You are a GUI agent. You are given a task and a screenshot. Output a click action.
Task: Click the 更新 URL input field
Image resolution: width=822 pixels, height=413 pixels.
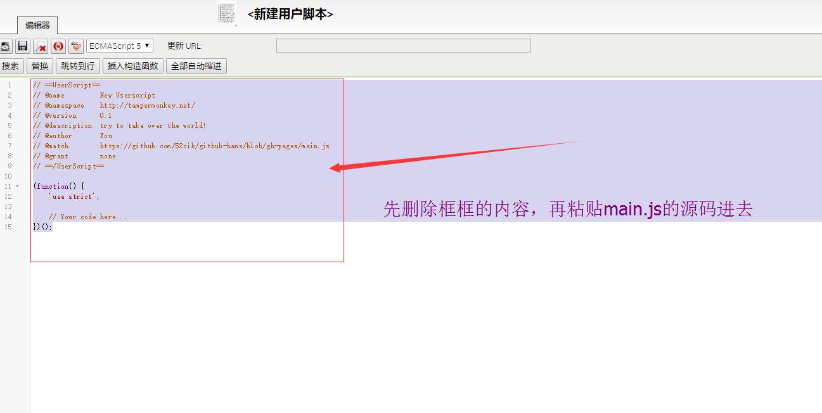point(403,45)
